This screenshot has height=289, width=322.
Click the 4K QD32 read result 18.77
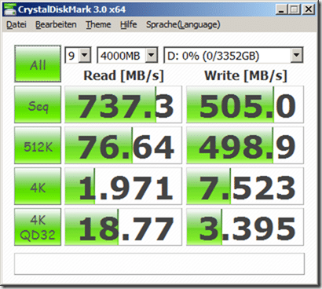point(123,227)
